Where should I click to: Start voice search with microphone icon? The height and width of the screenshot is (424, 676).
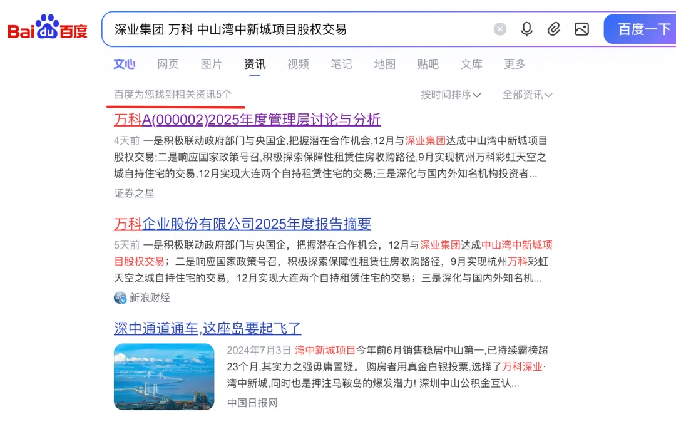(x=526, y=29)
